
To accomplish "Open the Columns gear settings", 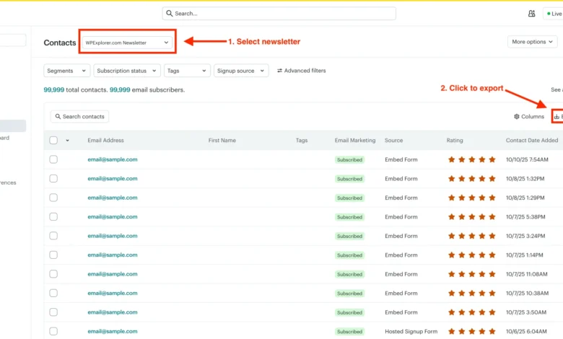I will [517, 116].
